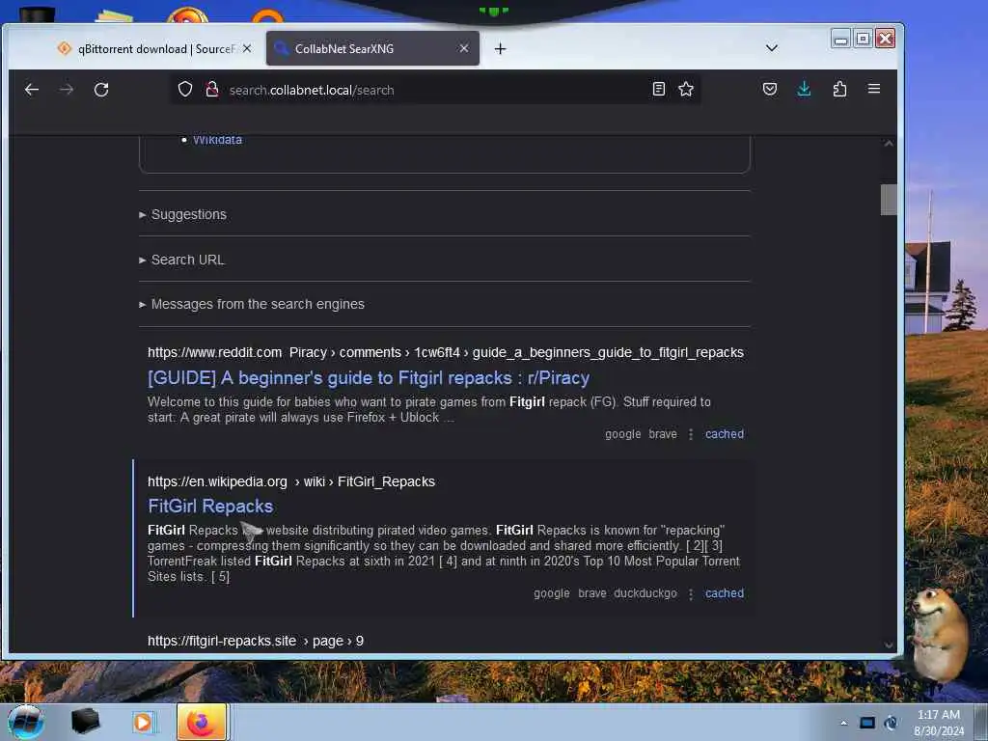This screenshot has height=741, width=988.
Task: Close the CollabNet SearXNG tab
Action: click(x=464, y=48)
